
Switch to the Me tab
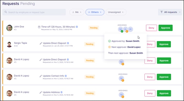77,12
